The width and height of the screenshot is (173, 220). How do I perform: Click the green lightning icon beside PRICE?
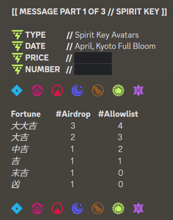coord(18,58)
